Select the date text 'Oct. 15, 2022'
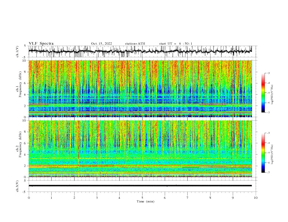Viewport: 288px width, 222px height. [101, 44]
